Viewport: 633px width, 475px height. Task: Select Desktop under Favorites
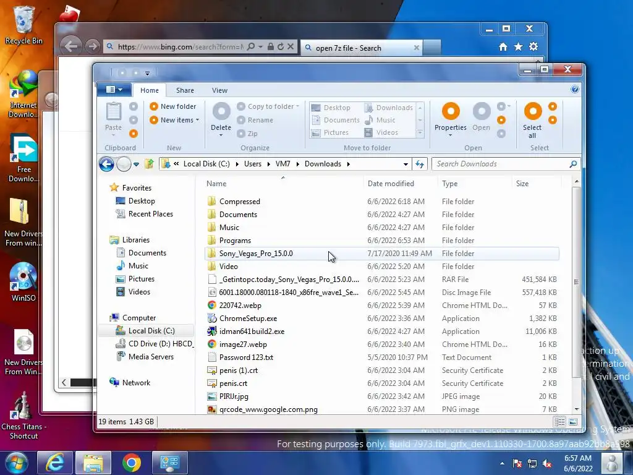(135, 201)
